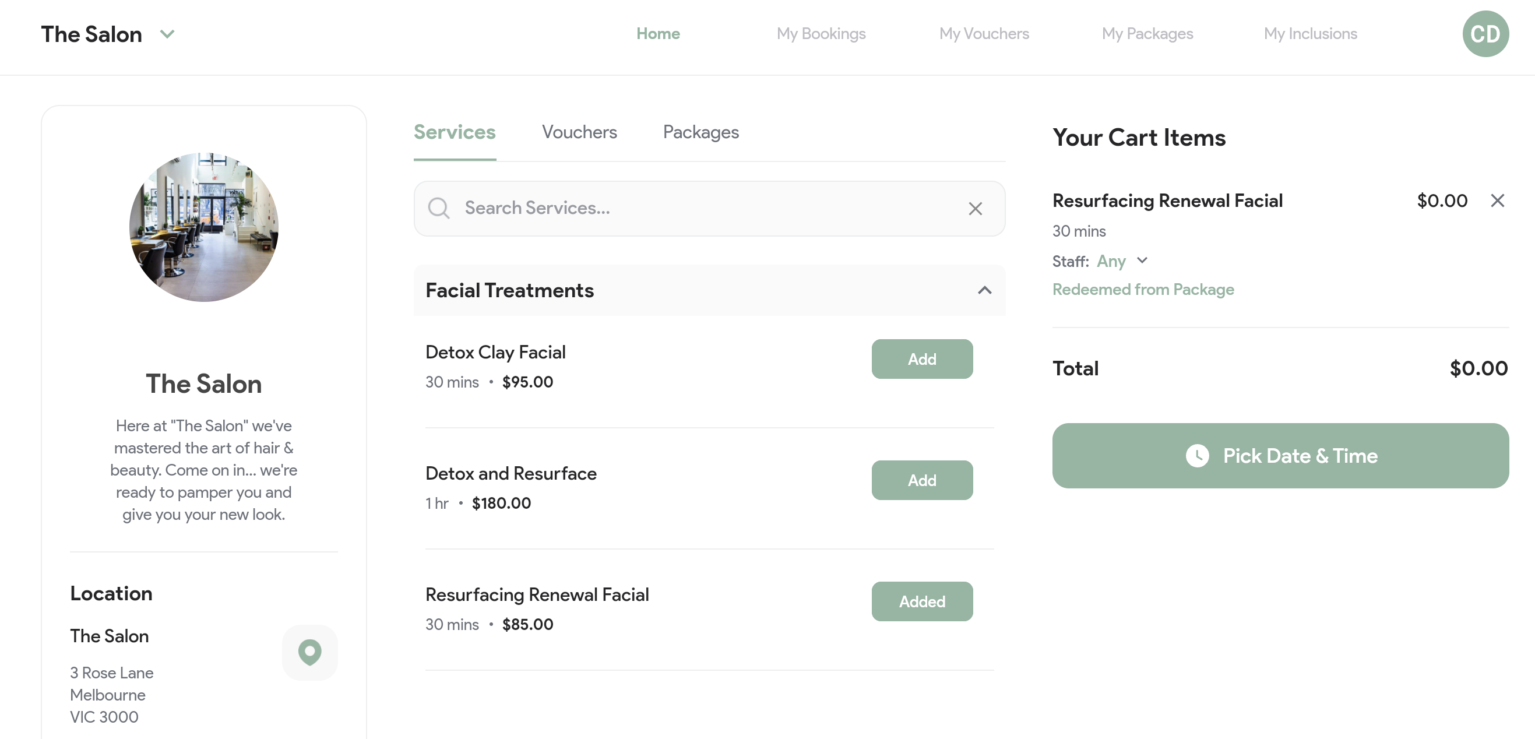Add Detox and Resurface to cart
This screenshot has height=739, width=1535.
[922, 480]
